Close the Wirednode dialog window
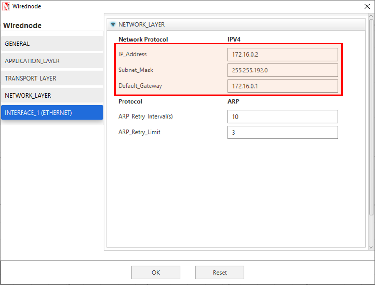Image resolution: width=375 pixels, height=285 pixels. click(x=367, y=6)
